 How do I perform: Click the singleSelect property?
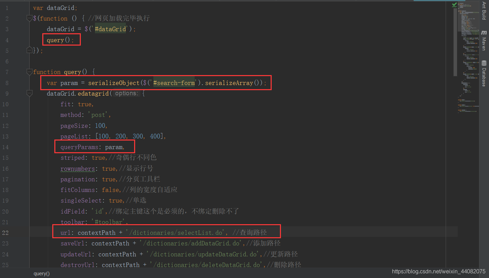coord(81,201)
